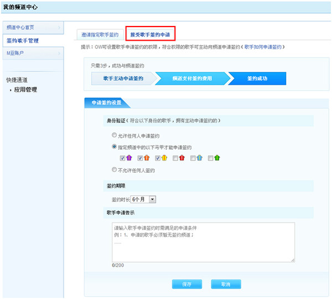The height and width of the screenshot is (299, 332).
Task: Select 不允许任何人签约 radio option
Action: point(114,170)
